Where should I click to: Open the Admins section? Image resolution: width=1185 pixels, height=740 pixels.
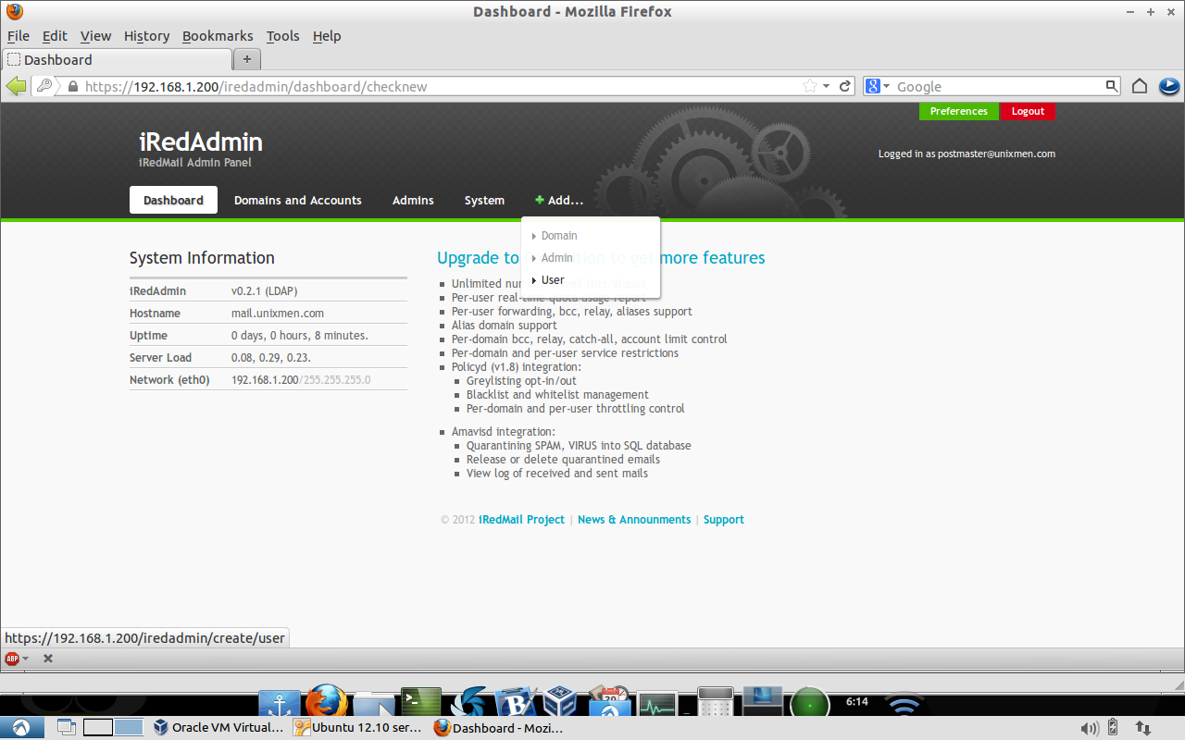pos(413,200)
